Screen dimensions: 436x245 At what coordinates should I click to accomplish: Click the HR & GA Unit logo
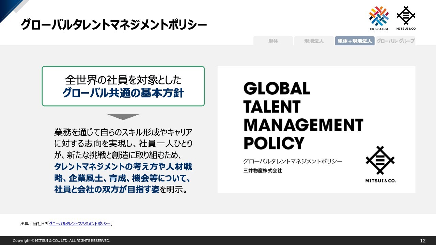[379, 16]
